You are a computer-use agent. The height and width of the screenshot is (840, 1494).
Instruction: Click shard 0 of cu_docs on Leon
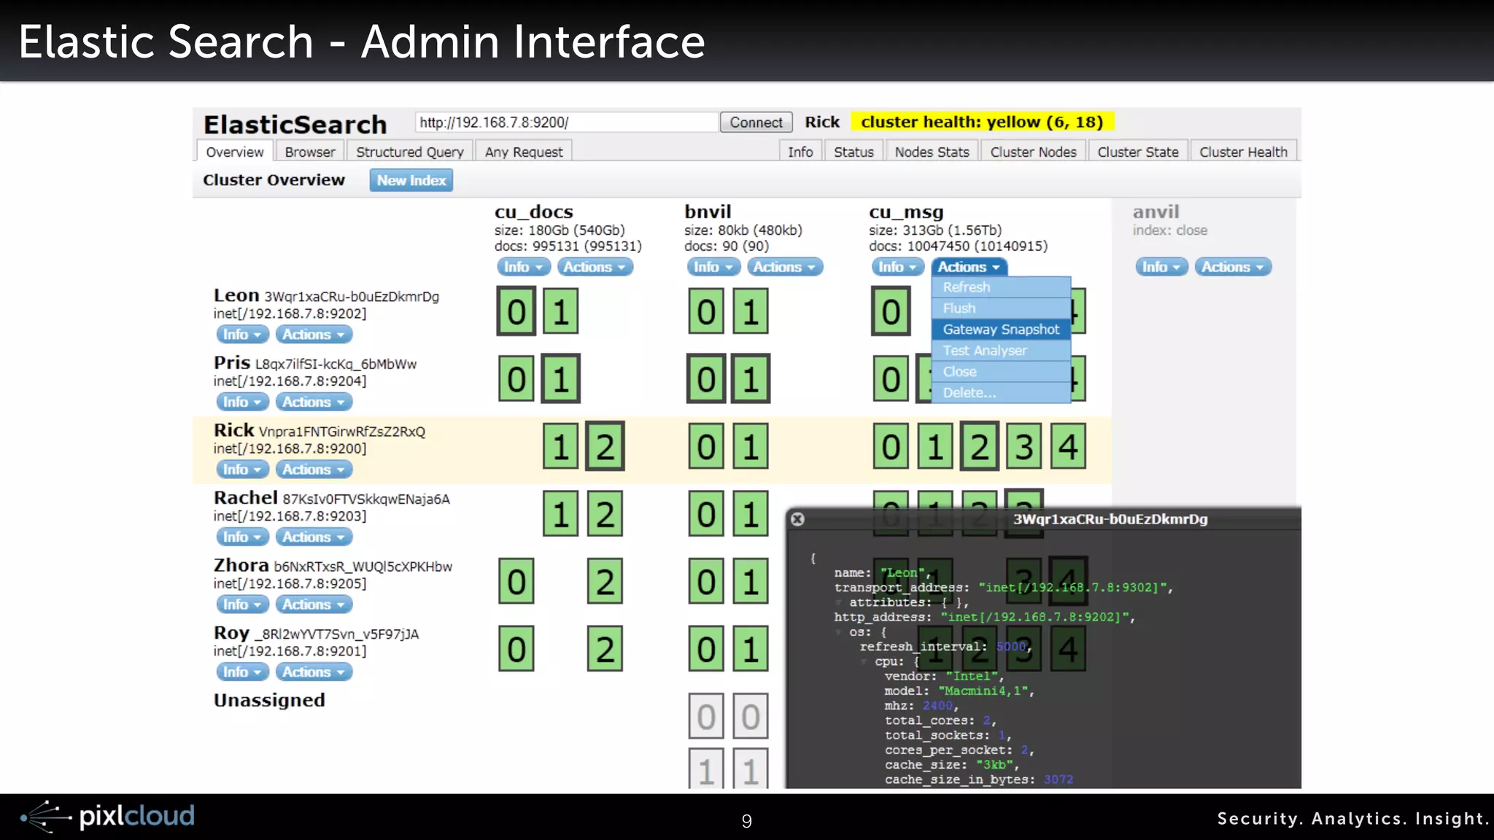click(x=516, y=312)
